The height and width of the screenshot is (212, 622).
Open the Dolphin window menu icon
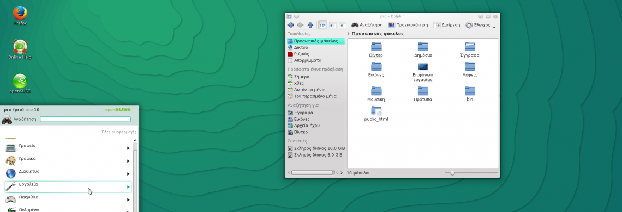click(x=289, y=16)
